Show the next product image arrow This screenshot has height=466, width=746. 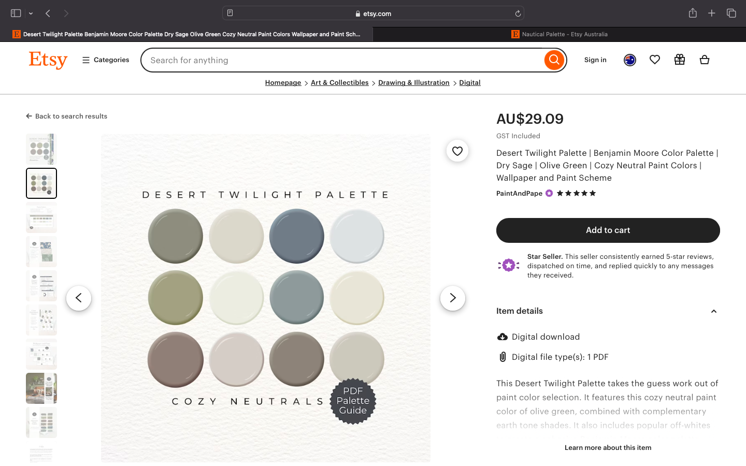(452, 298)
